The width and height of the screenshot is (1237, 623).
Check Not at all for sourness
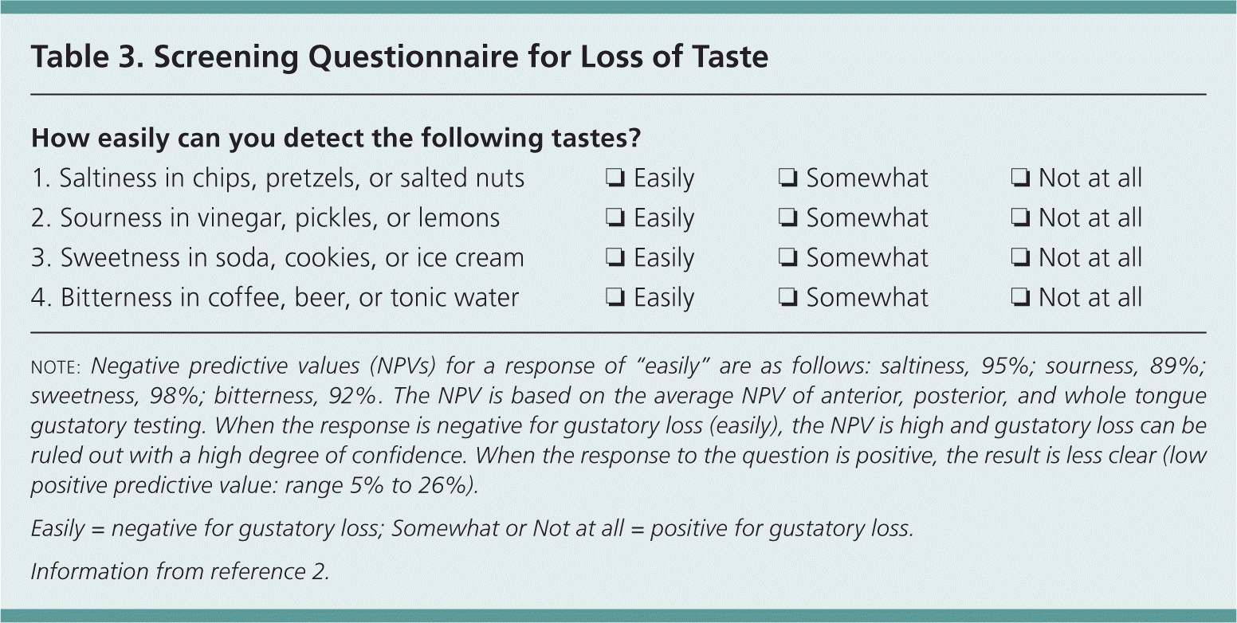click(x=1019, y=217)
